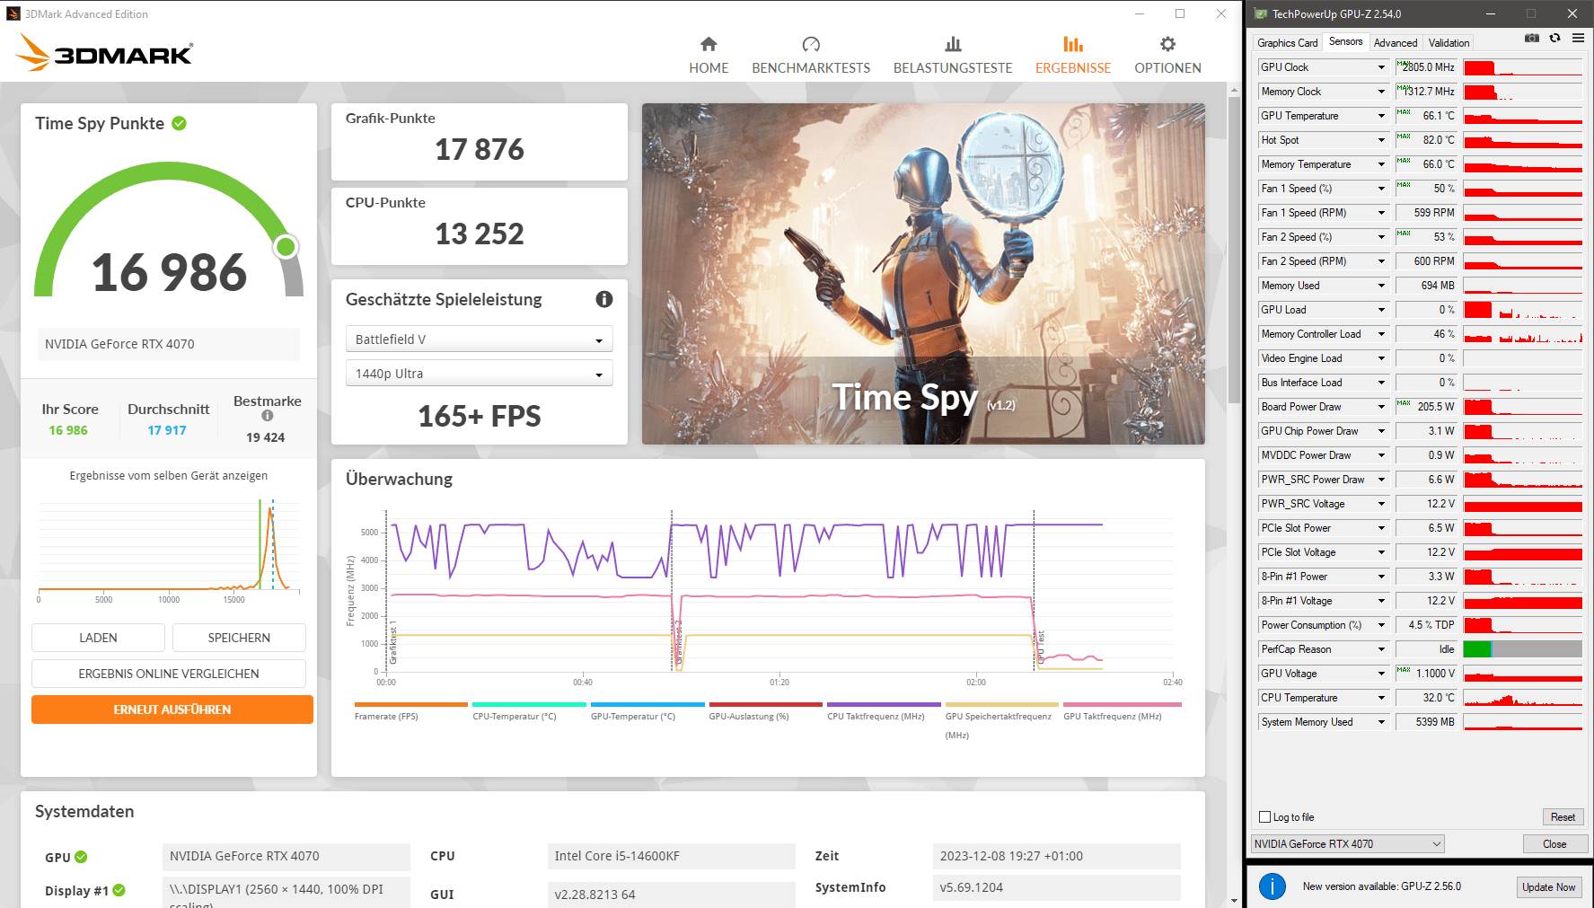Click the average score 17 917
The height and width of the screenshot is (908, 1594).
(167, 430)
